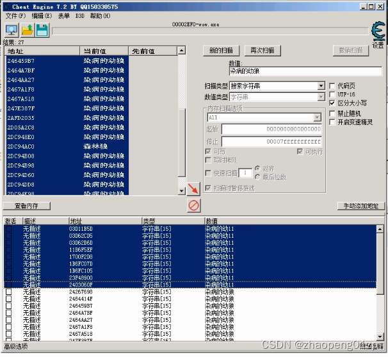The image size is (388, 357).
Task: Select result row with address 247E387F
Action: coord(67,108)
